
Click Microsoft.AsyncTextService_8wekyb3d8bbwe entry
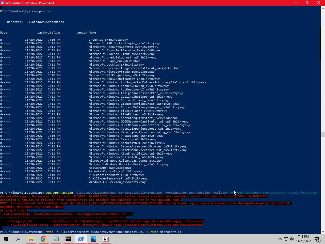click(124, 50)
